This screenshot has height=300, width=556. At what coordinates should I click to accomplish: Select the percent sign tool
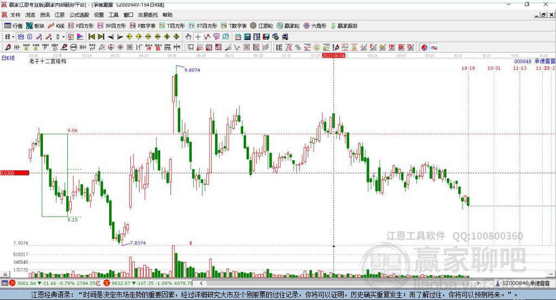click(x=298, y=48)
